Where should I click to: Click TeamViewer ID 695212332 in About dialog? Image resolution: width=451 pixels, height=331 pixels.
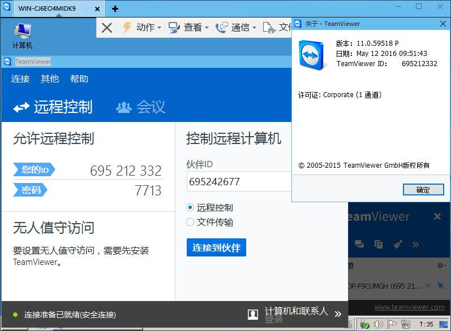(x=419, y=63)
